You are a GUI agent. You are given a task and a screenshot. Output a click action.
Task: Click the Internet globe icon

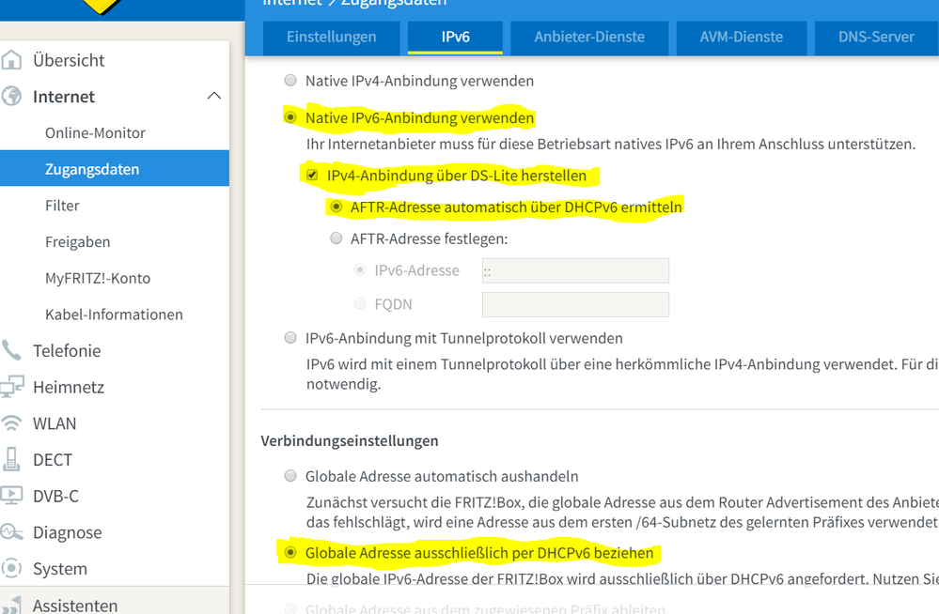10,97
